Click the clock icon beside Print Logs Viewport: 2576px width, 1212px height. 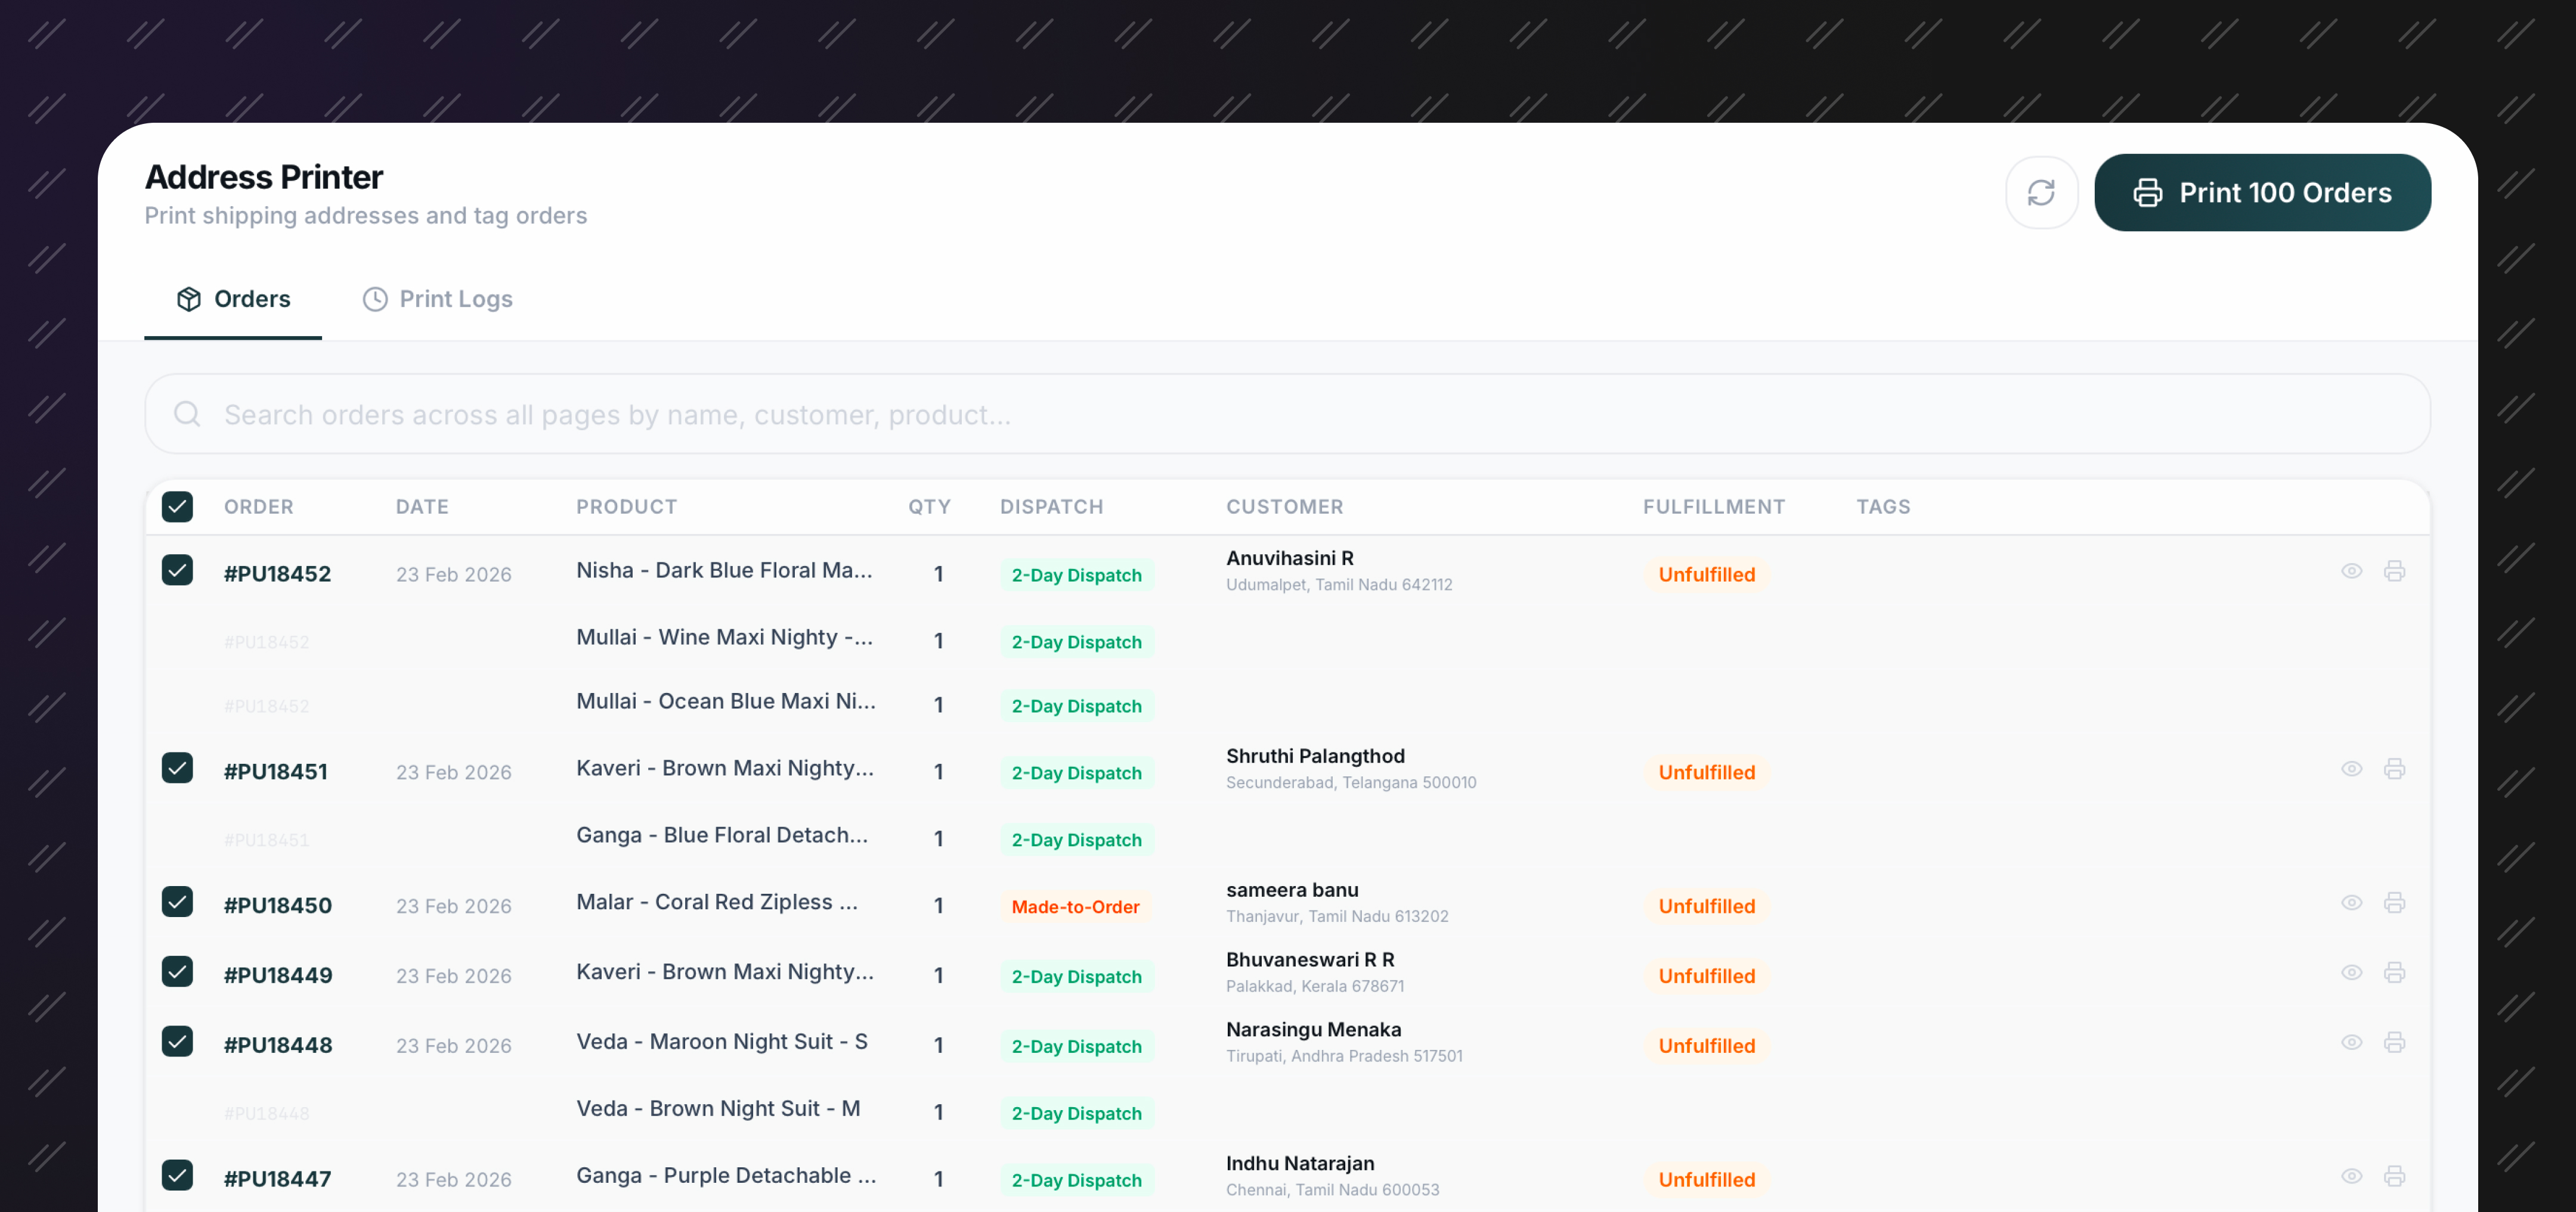tap(374, 299)
